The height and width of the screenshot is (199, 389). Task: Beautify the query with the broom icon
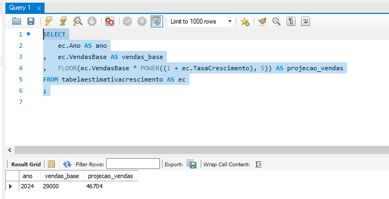pos(262,21)
